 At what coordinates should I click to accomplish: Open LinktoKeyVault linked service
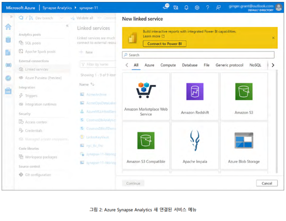[97, 137]
